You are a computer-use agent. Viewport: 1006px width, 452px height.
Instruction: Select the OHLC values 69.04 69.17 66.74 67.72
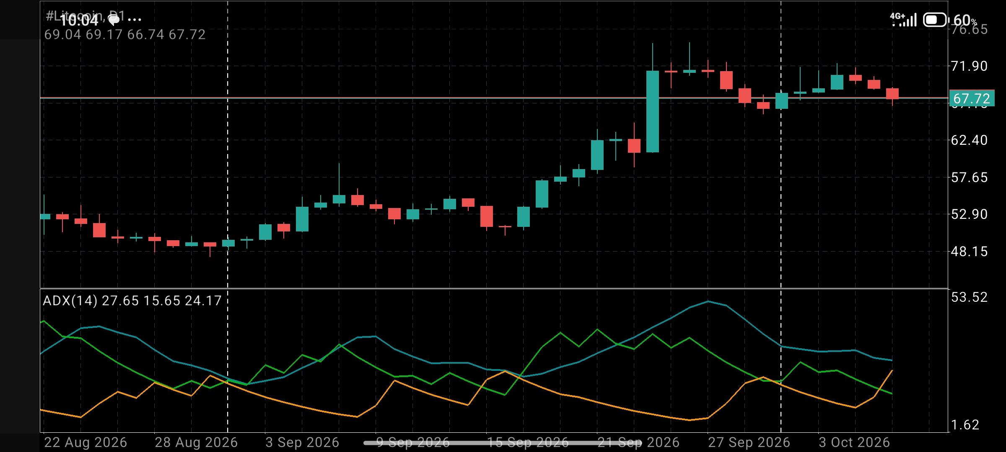125,34
